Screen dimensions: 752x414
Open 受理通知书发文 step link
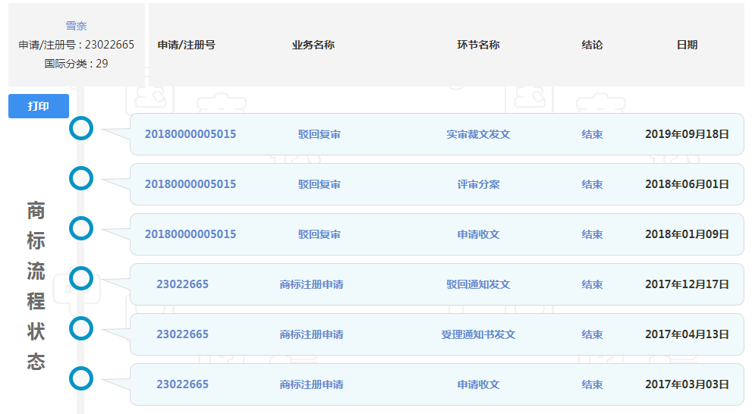478,334
